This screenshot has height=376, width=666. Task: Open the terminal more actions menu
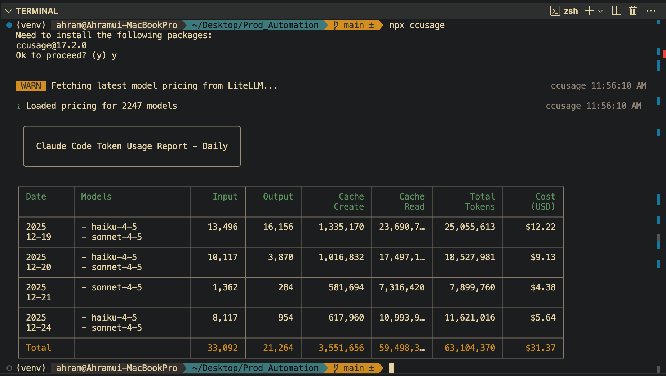[x=651, y=11]
